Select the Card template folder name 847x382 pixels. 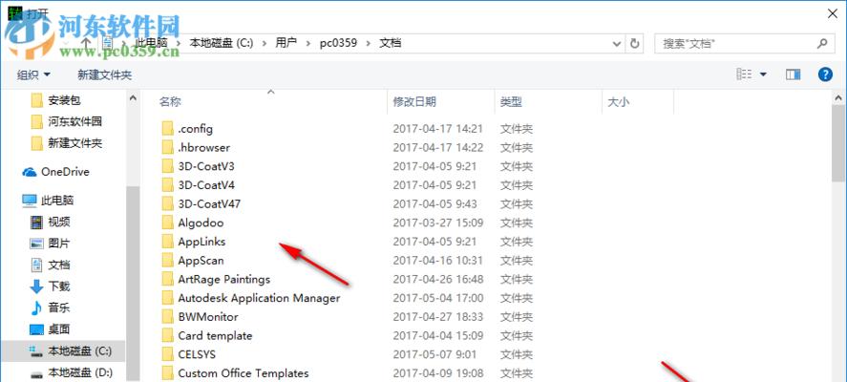pyautogui.click(x=215, y=335)
